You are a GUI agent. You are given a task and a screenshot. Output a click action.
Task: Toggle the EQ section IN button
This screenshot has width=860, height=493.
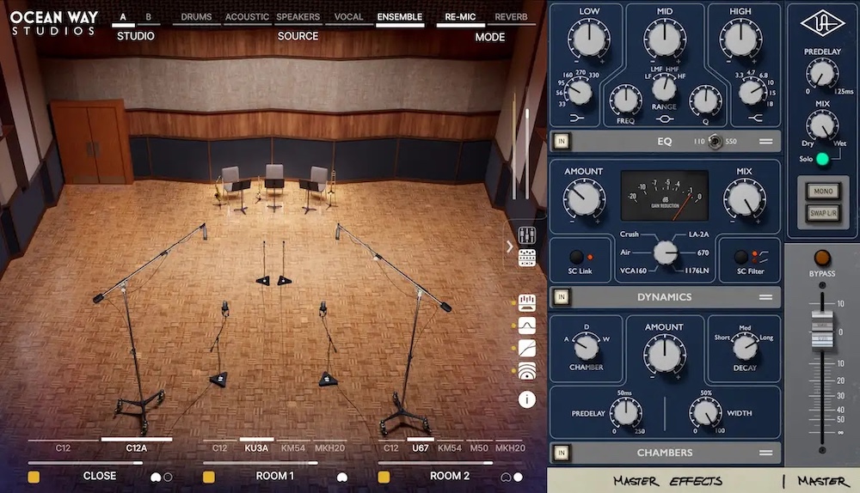coord(562,142)
